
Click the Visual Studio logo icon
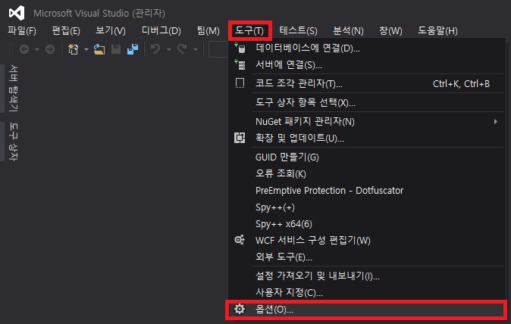tap(17, 13)
